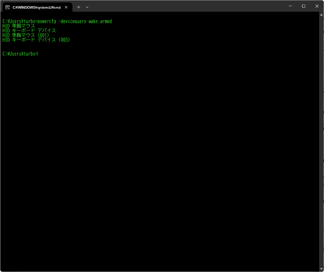Select the HID 準拠マウス output line
This screenshot has width=324, height=272.
point(18,25)
